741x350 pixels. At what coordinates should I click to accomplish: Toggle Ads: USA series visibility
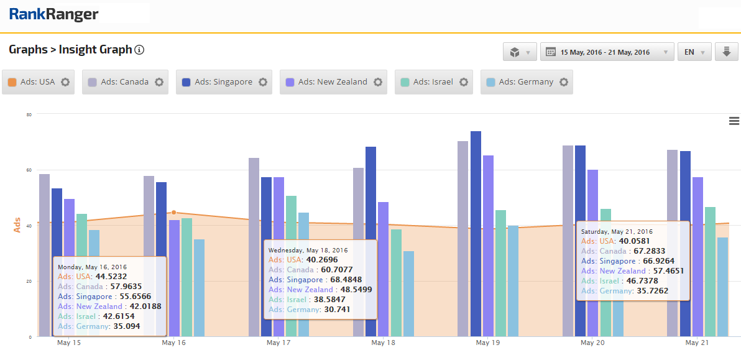pos(37,82)
